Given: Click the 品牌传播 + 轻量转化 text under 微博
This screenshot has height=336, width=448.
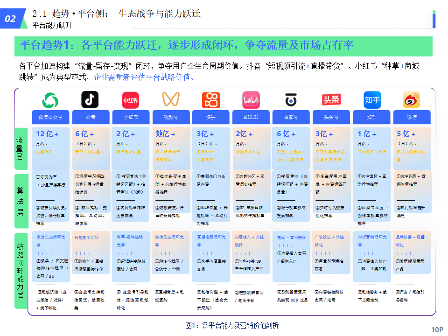Looking at the screenshot, I should click(410, 241).
